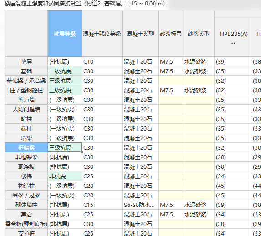Select the 墙梁 row header
This screenshot has width=261, height=236.
(x=26, y=138)
